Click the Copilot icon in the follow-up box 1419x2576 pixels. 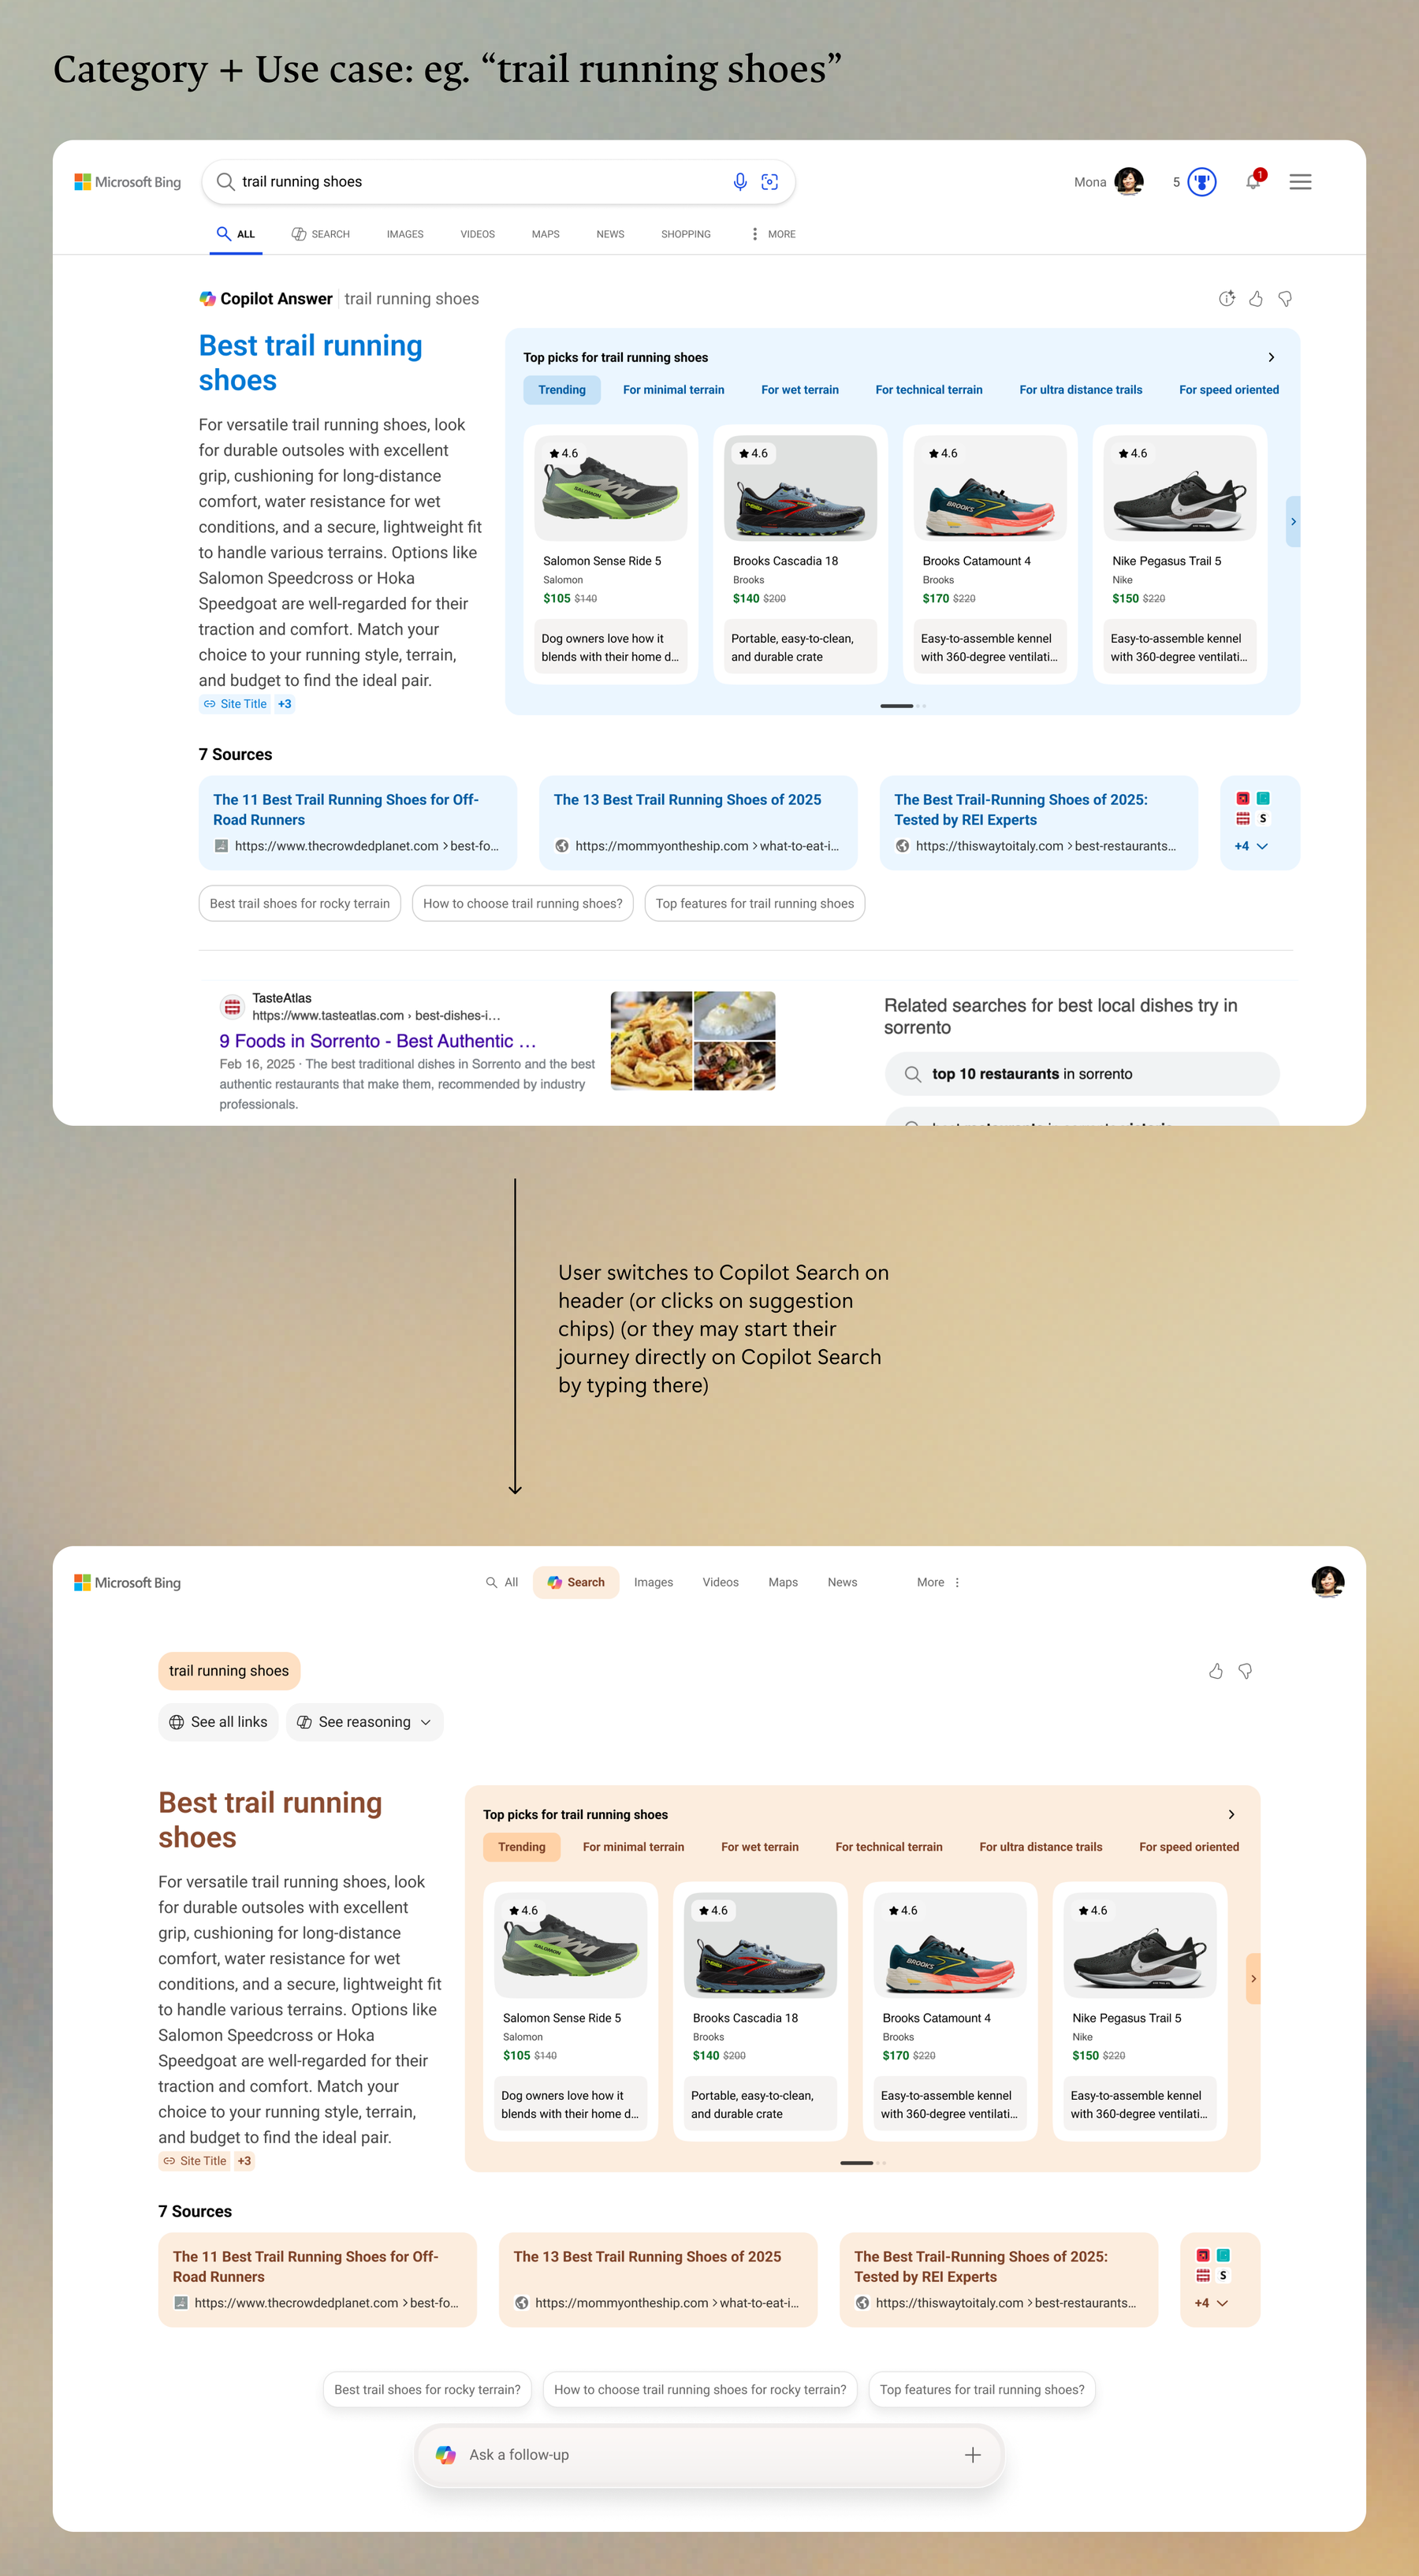pyautogui.click(x=446, y=2454)
